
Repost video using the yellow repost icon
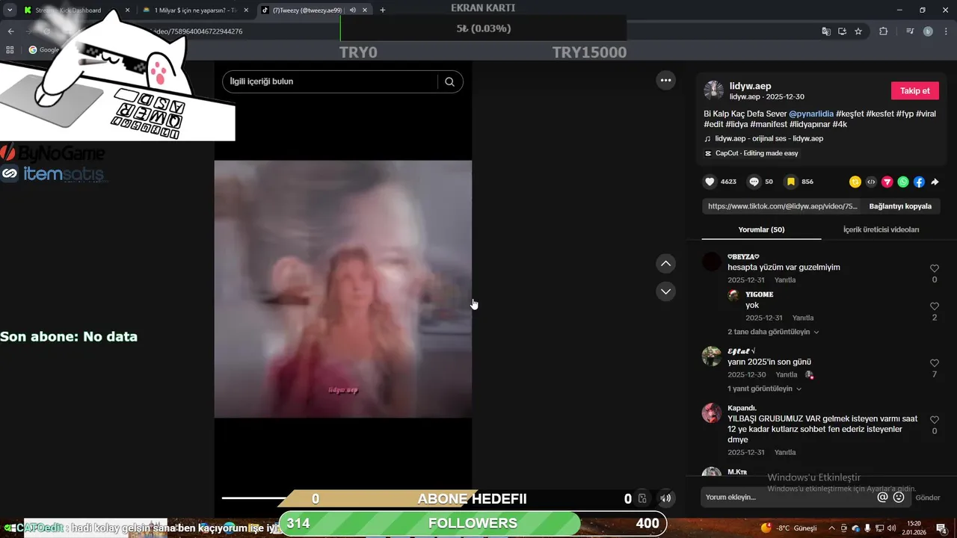[855, 182]
